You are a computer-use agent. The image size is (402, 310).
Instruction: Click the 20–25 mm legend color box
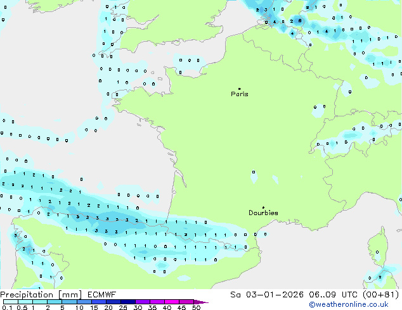pyautogui.click(x=113, y=302)
